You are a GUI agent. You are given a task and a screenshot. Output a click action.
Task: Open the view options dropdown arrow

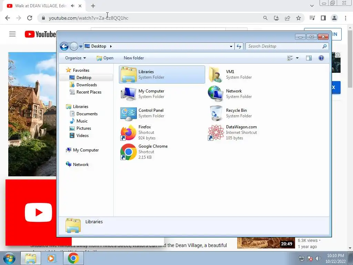pos(297,58)
